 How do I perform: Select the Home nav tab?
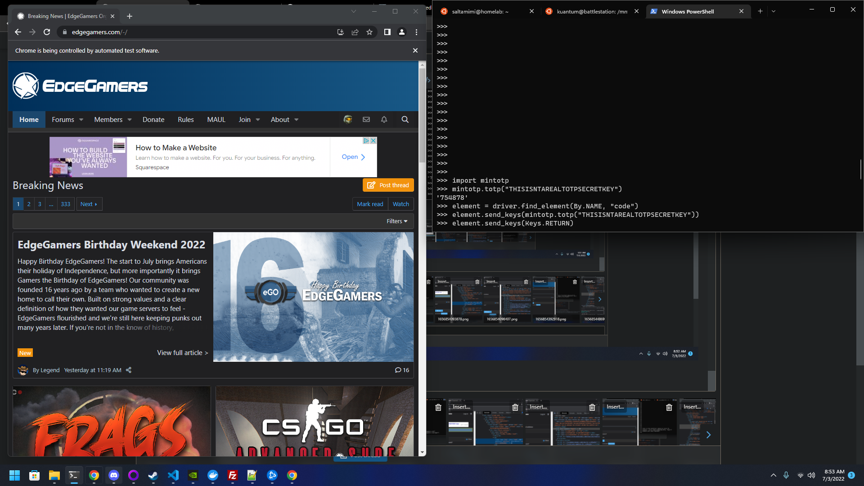tap(29, 119)
